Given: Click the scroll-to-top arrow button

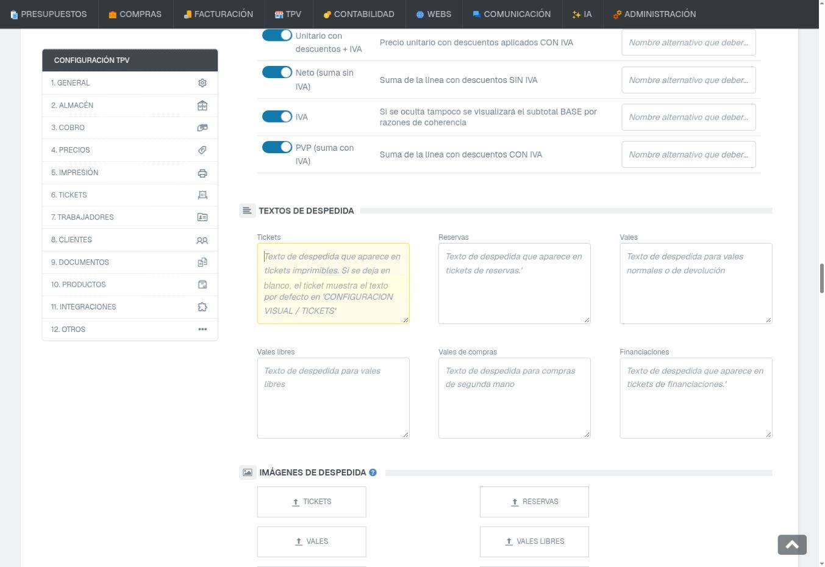Looking at the screenshot, I should tap(792, 545).
